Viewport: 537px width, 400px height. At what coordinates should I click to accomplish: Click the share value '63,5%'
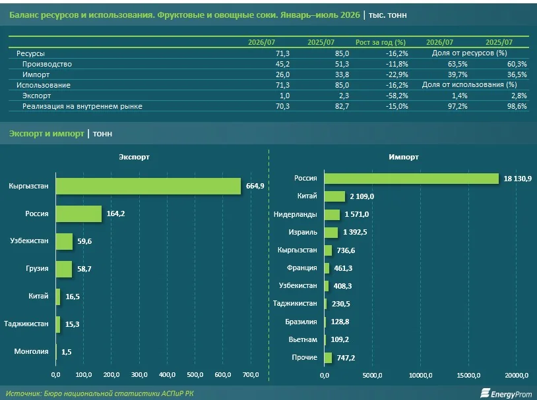(x=458, y=64)
